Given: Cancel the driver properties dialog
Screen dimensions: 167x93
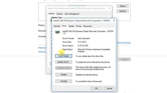Looking at the screenshot, I should (109, 88).
